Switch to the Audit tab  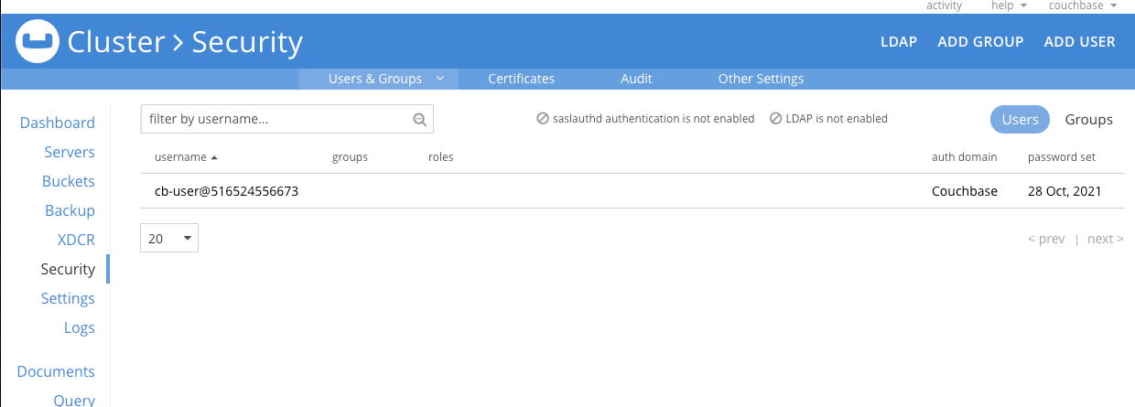tap(636, 79)
